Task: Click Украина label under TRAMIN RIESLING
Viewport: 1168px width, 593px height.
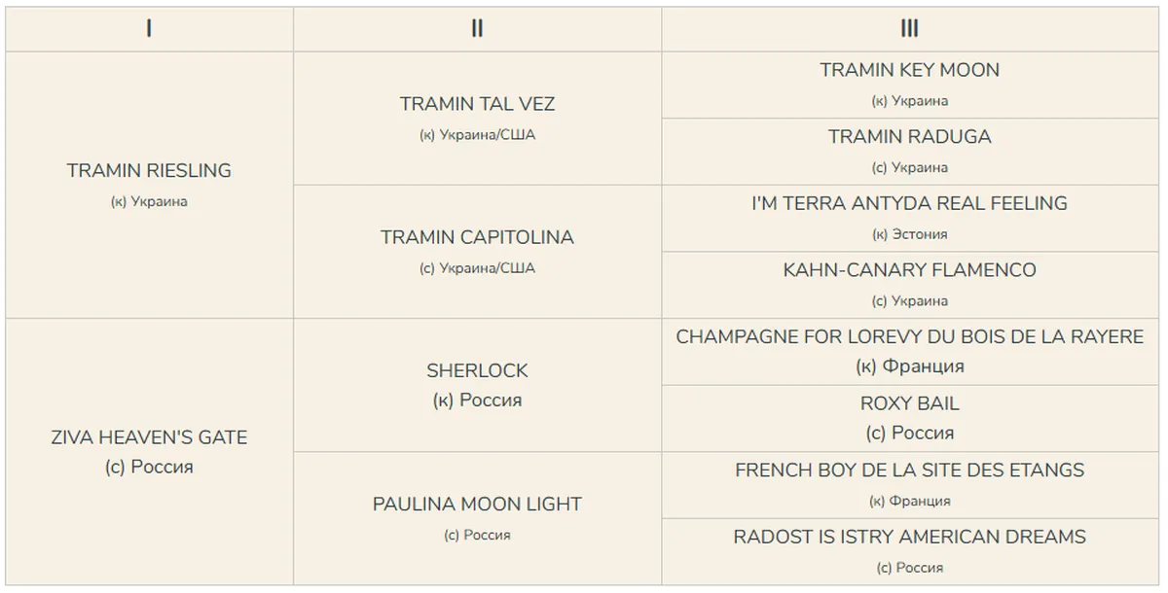Action: [x=160, y=202]
